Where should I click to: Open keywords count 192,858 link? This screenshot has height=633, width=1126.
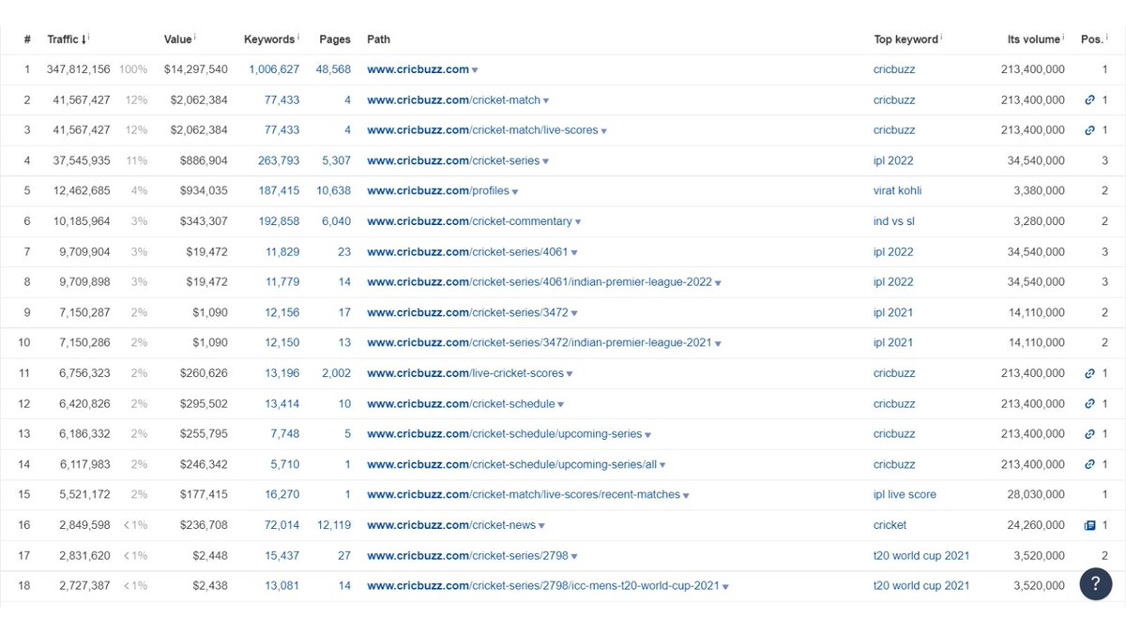pos(279,221)
